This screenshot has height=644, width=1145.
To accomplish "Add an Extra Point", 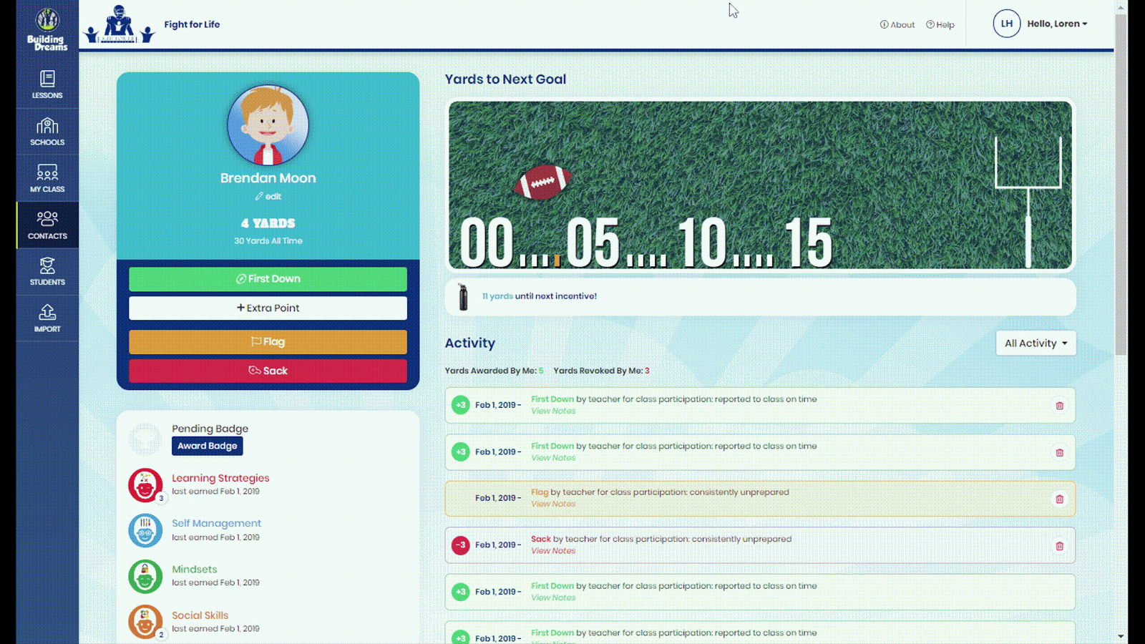I will coord(268,308).
